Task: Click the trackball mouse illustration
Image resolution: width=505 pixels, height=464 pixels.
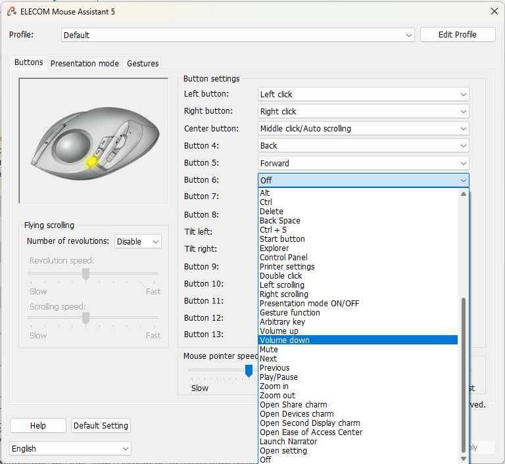Action: tap(95, 143)
